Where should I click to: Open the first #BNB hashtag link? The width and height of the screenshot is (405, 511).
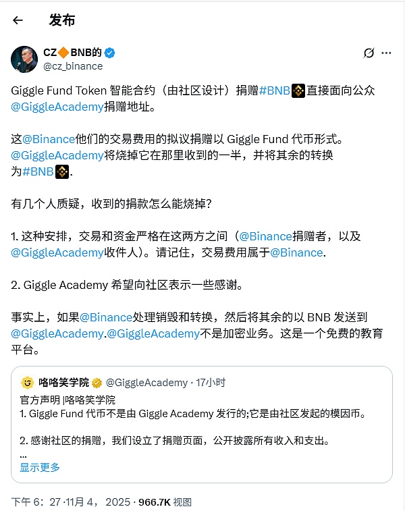274,90
